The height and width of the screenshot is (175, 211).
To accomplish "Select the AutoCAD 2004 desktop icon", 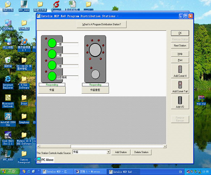I will click(8, 120).
